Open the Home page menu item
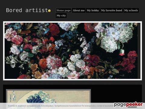The image size is (145, 109). (63, 10)
